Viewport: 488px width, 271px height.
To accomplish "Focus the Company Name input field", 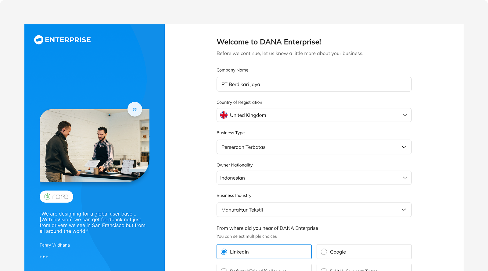I will (314, 84).
